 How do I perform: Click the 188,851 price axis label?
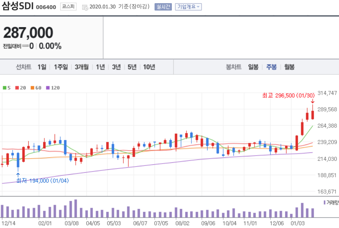327,175
